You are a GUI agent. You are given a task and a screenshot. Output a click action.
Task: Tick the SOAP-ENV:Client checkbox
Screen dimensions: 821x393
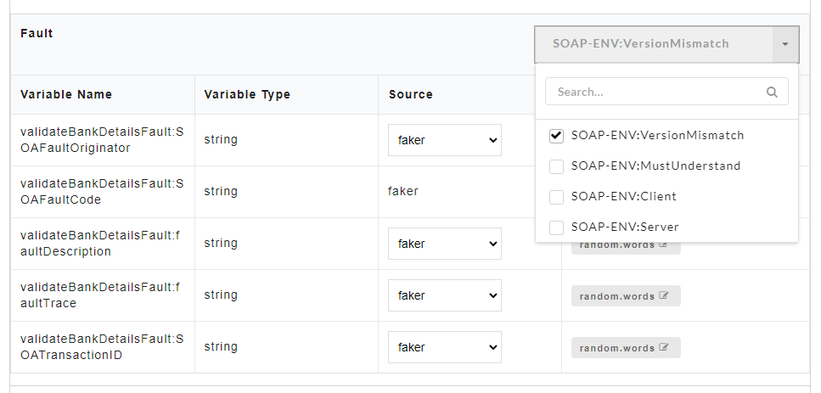tap(557, 197)
